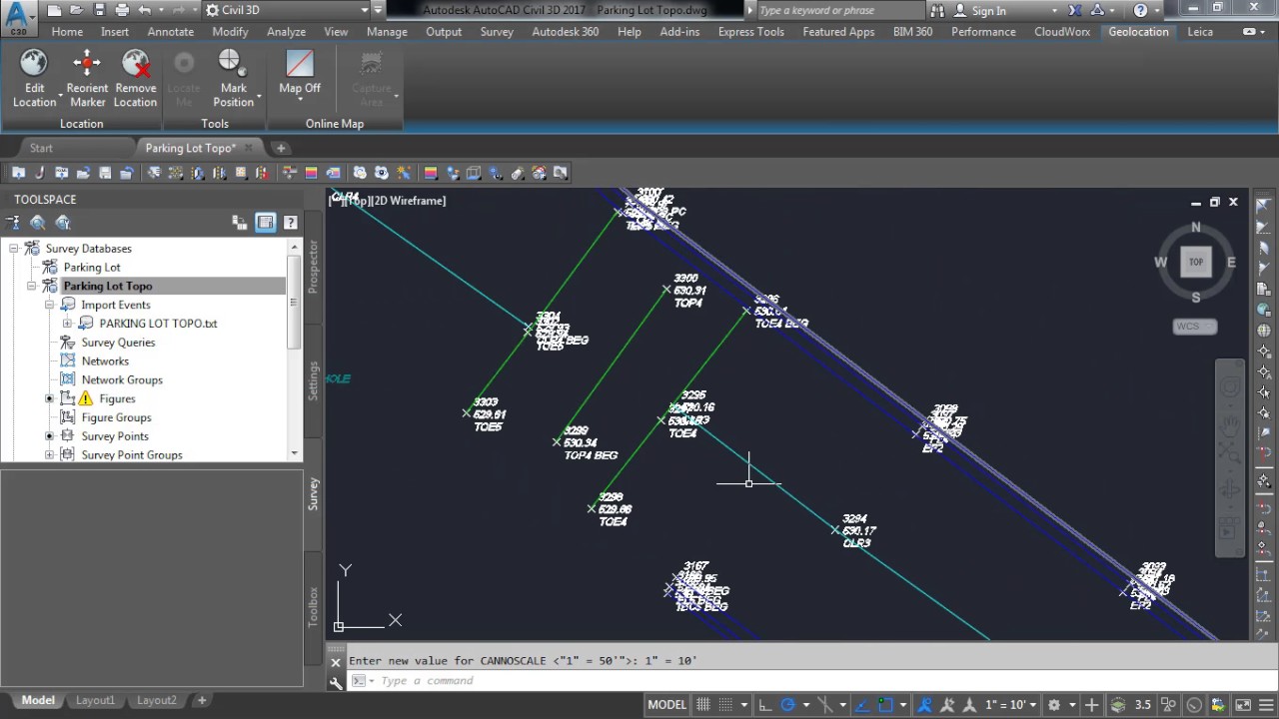1279x719 pixels.
Task: Click the [2D Wireframe] visual style control
Action: (409, 201)
